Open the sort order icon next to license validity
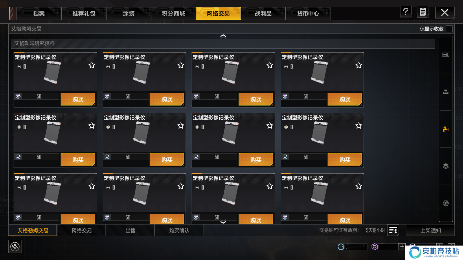 [x=393, y=230]
